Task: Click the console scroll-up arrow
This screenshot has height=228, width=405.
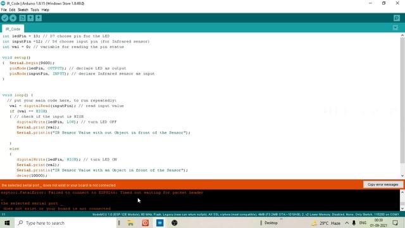Action: tap(402, 193)
